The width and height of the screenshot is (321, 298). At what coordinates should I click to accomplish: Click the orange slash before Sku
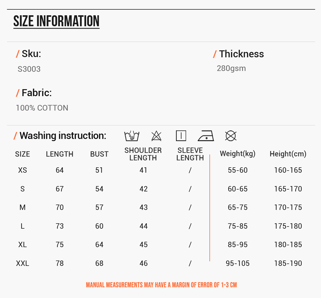(18, 54)
